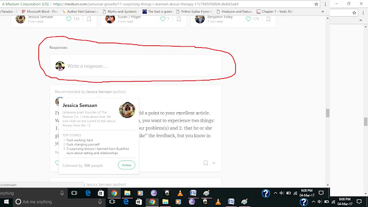
Task: Launch Edge from the bottom taskbar
Action: point(126,202)
